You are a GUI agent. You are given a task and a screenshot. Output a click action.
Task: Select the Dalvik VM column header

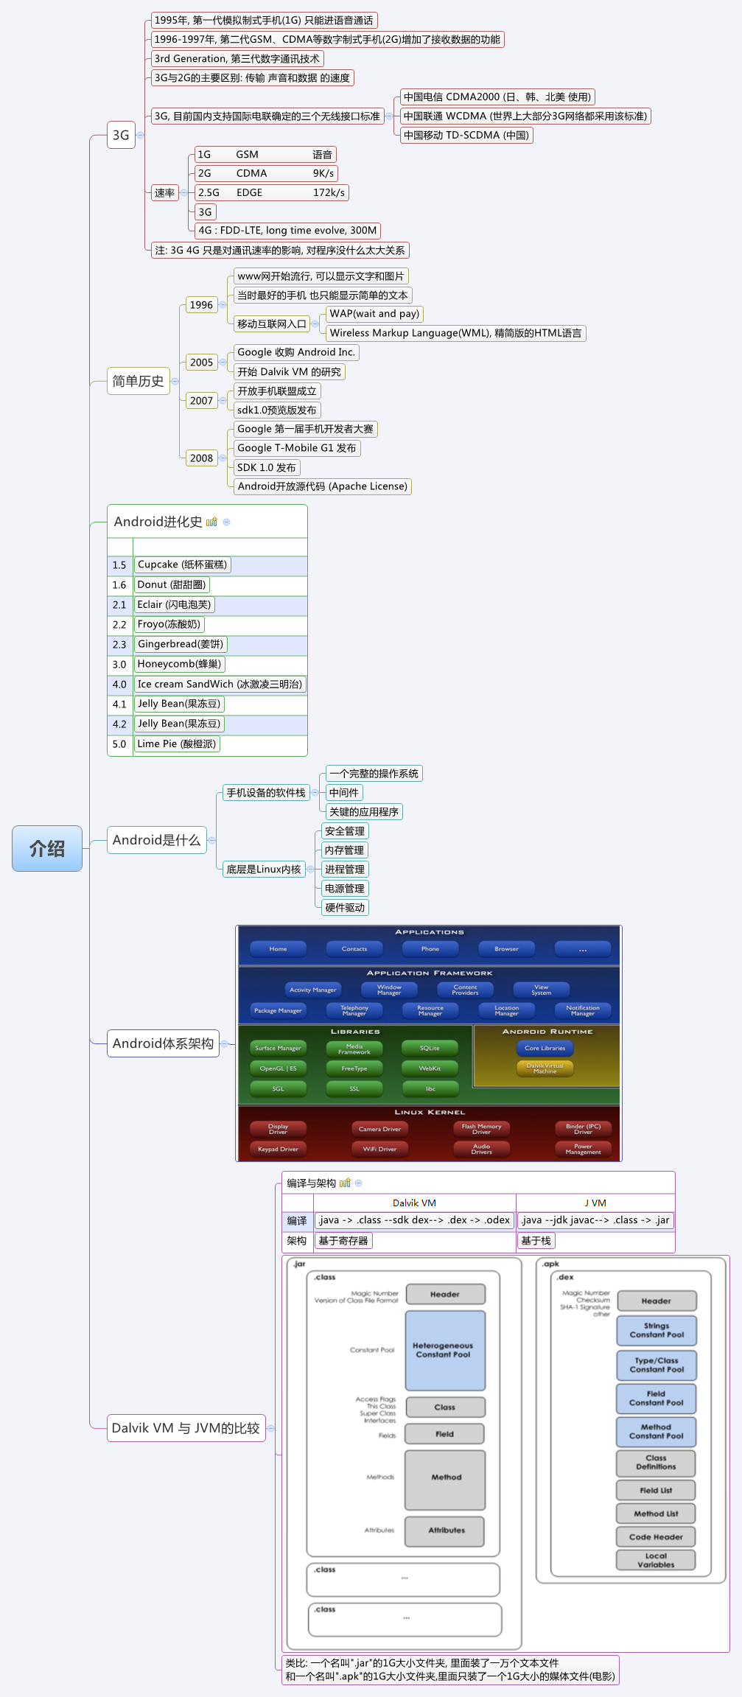414,1203
